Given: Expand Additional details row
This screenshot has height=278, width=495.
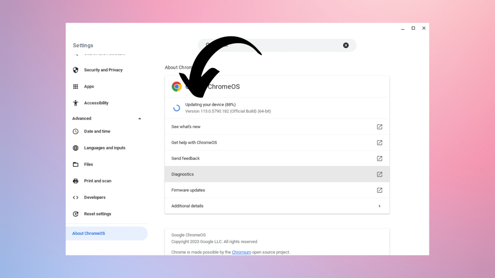Looking at the screenshot, I should [277, 206].
